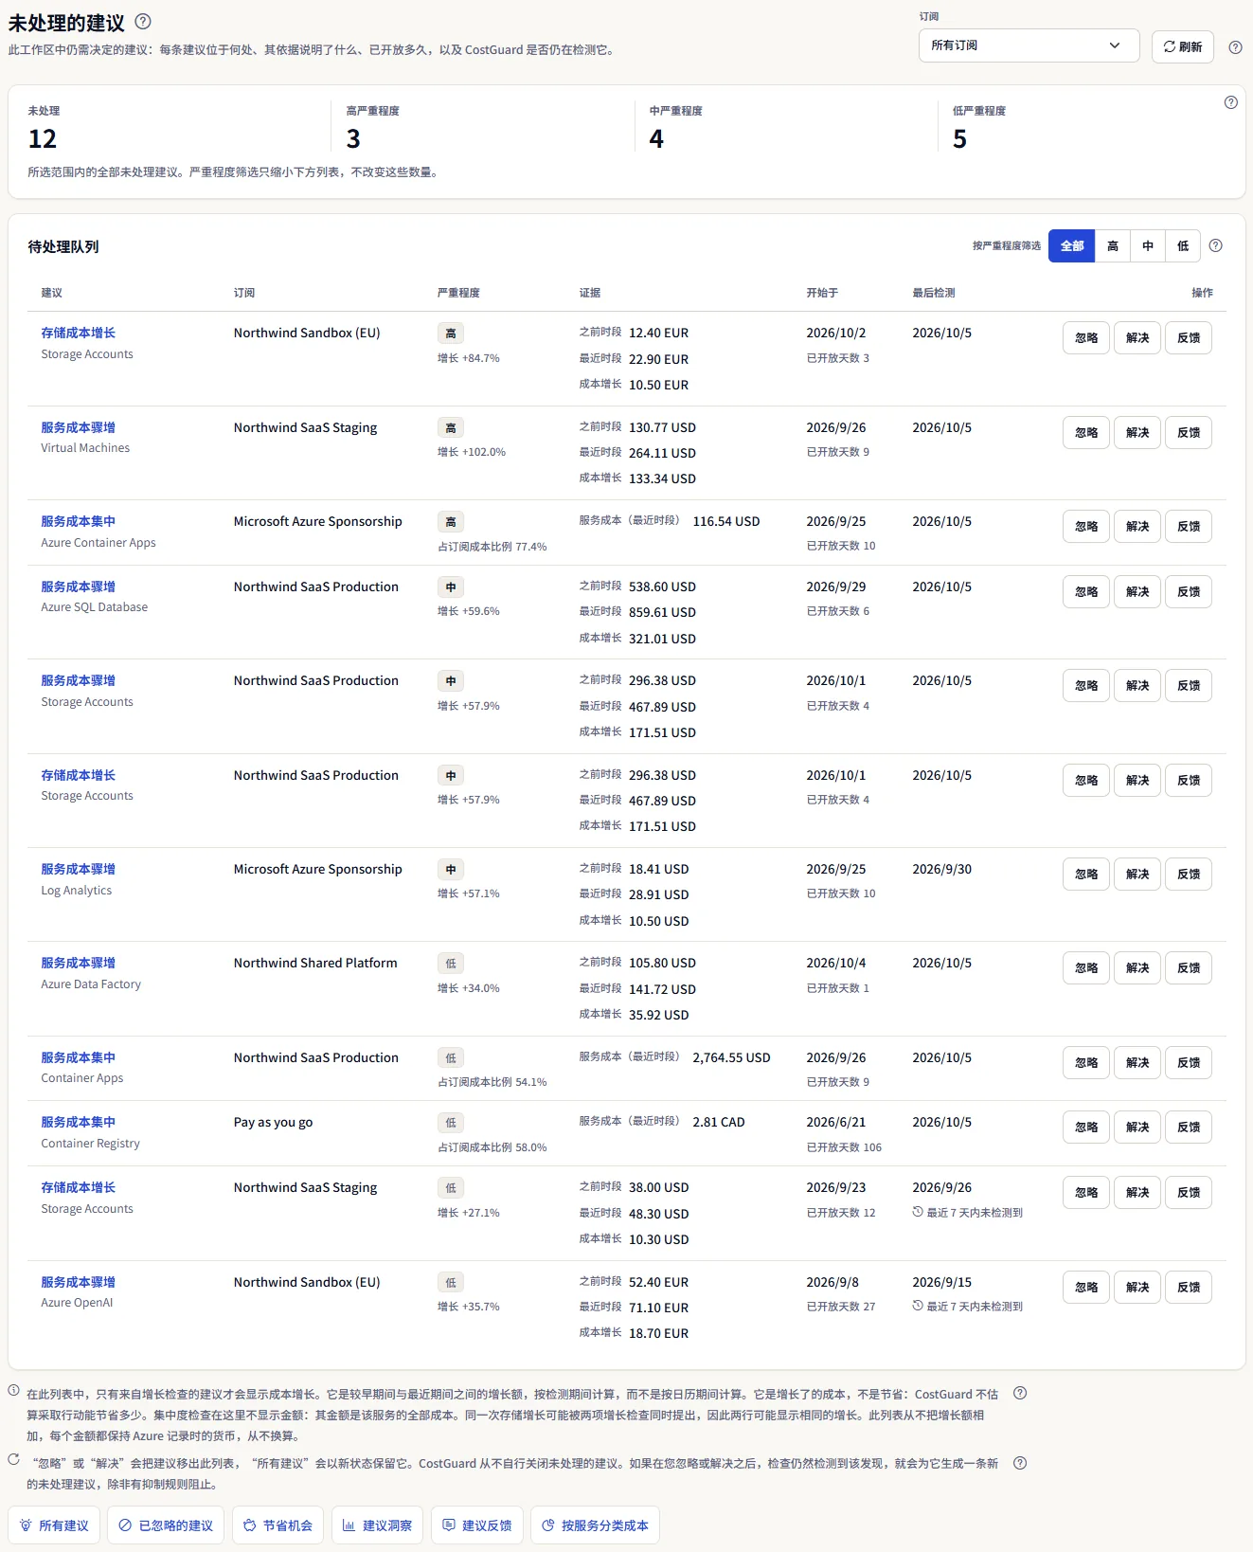
Task: Open 服务成本骤增 link for Azure OpenAI
Action: [x=78, y=1282]
